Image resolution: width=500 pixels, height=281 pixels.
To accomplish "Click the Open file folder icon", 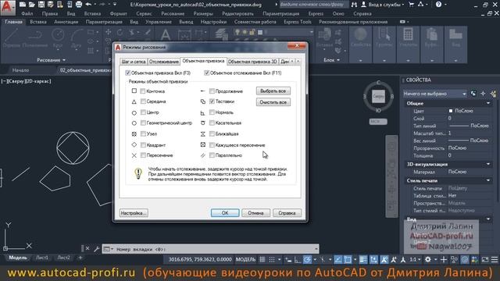I will 31,5.
